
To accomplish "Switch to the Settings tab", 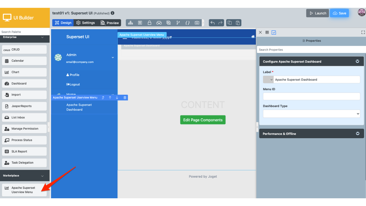I will [x=85, y=23].
